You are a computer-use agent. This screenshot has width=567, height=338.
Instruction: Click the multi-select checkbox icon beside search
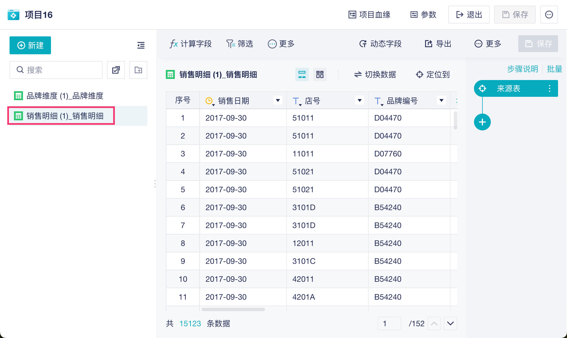pos(116,70)
